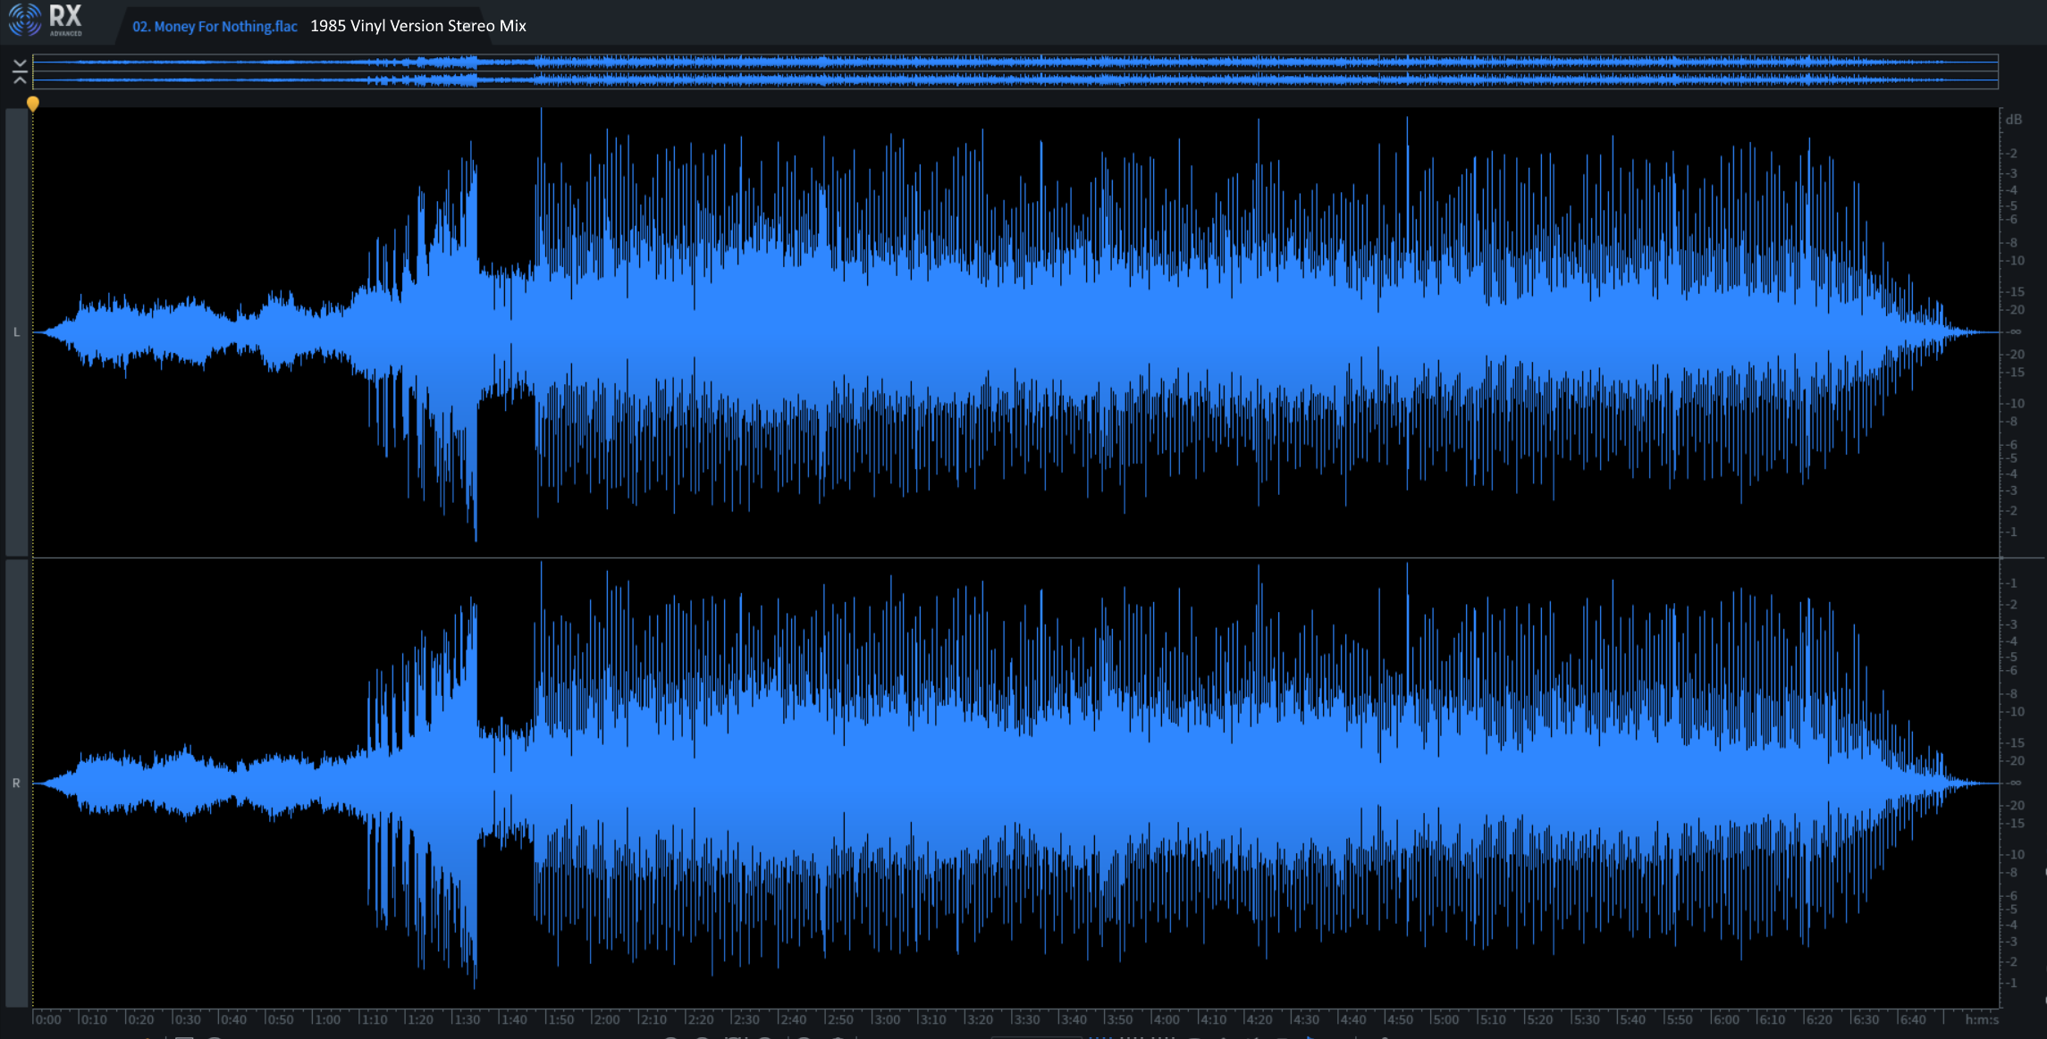Click the RX Advanced logo
The image size is (2047, 1039).
click(46, 20)
